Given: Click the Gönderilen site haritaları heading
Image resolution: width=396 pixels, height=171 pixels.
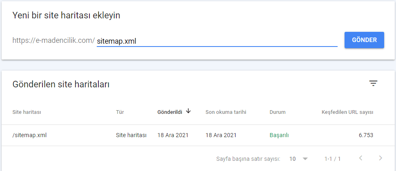Looking at the screenshot, I should pyautogui.click(x=61, y=84).
